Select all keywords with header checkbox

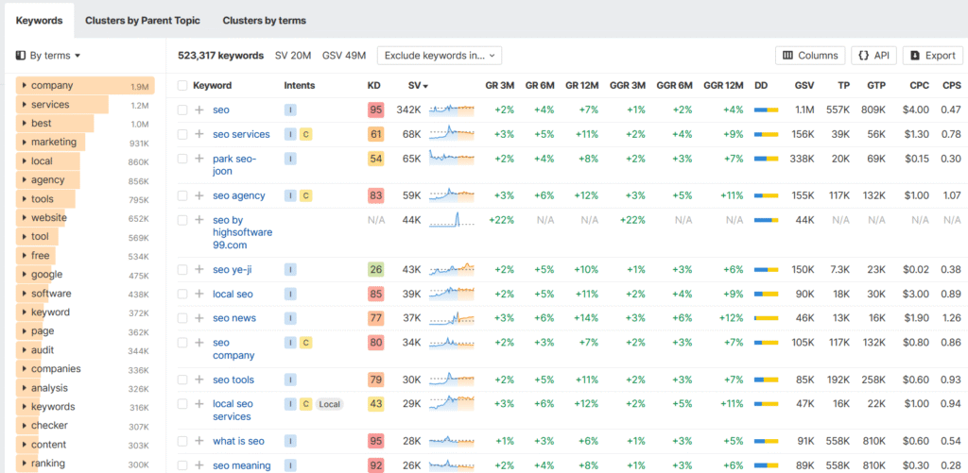click(182, 86)
